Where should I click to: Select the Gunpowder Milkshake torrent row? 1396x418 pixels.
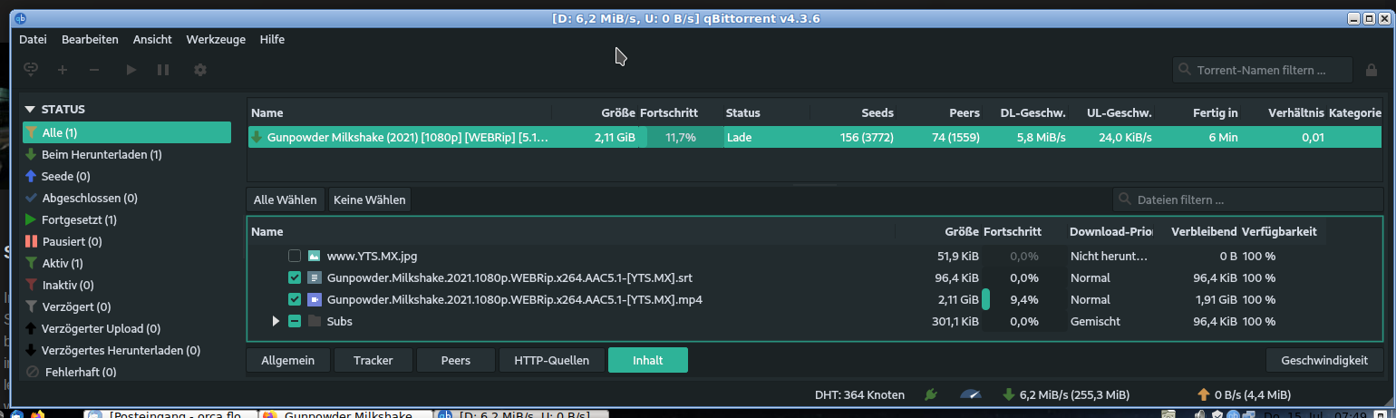[x=814, y=138]
